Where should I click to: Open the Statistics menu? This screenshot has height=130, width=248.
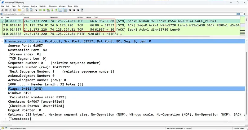(43, 6)
